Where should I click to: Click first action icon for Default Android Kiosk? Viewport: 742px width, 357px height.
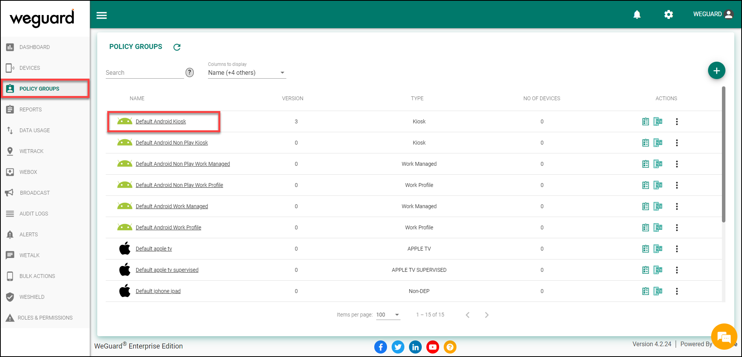(x=646, y=121)
